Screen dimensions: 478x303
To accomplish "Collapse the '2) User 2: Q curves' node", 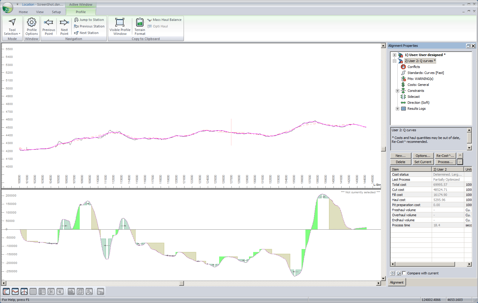I will tap(394, 61).
